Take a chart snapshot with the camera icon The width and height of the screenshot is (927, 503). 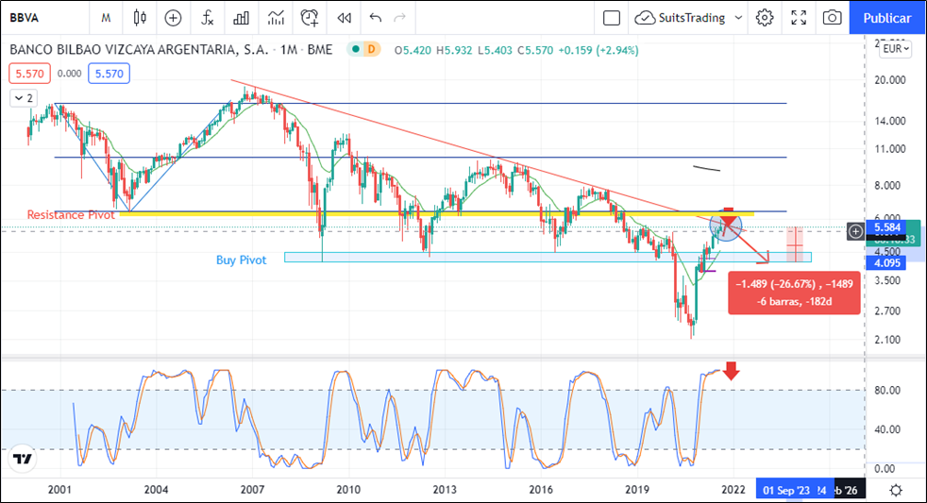[832, 17]
